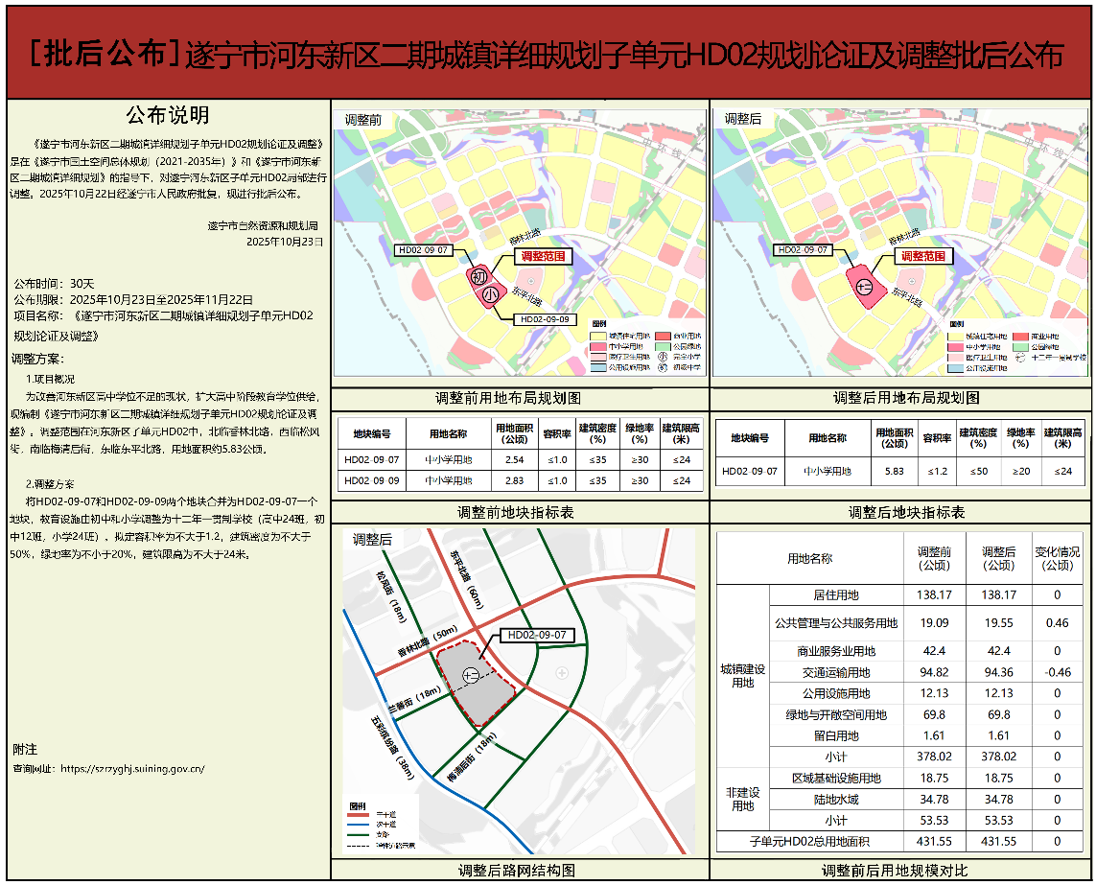Viewport: 1096px width, 885px height.
Task: Select the -0.46 change value for 交通运输用地
Action: (1057, 672)
